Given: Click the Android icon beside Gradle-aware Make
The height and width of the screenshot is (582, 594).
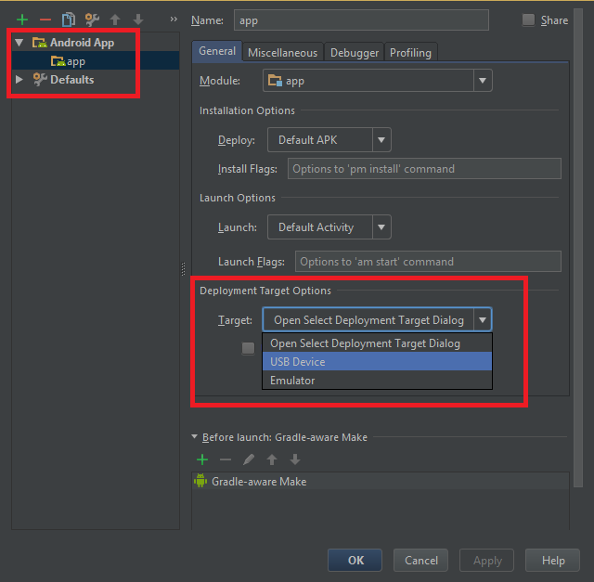Looking at the screenshot, I should [x=200, y=481].
